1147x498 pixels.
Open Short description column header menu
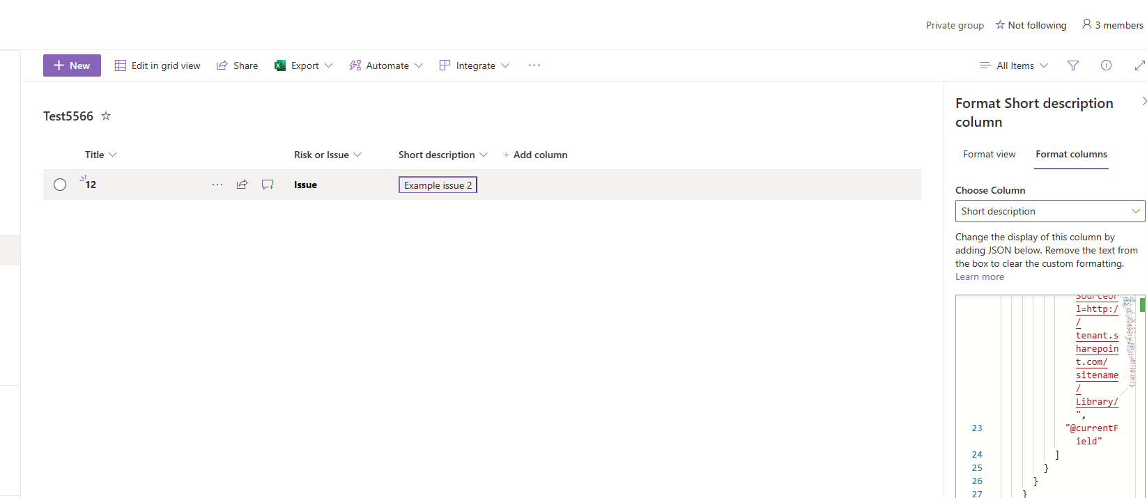coord(443,155)
